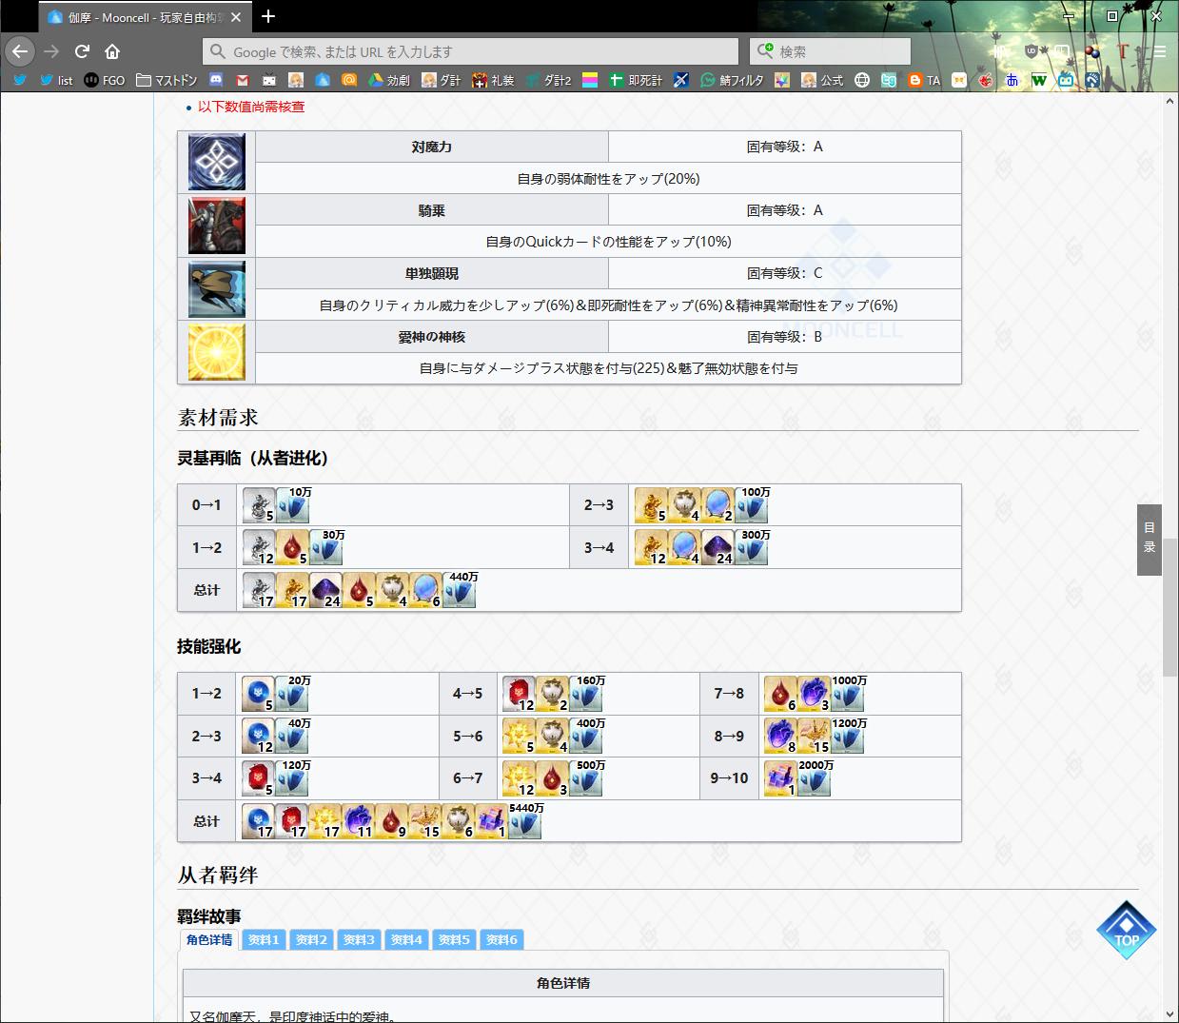The height and width of the screenshot is (1023, 1179).
Task: Click the red drop icon in 1→2 ascension
Action: (292, 547)
